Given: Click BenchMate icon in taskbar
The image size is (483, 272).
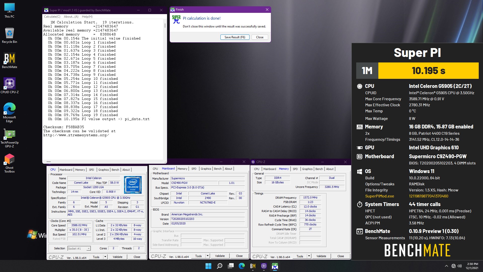Looking at the screenshot, I should coord(253,266).
